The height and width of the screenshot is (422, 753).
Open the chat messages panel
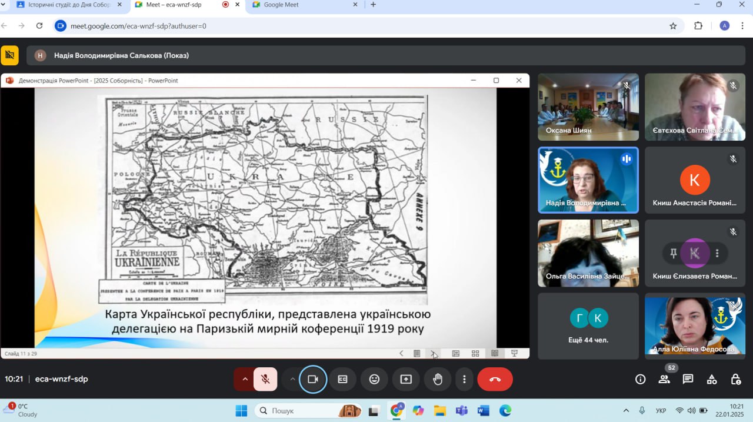coord(688,379)
